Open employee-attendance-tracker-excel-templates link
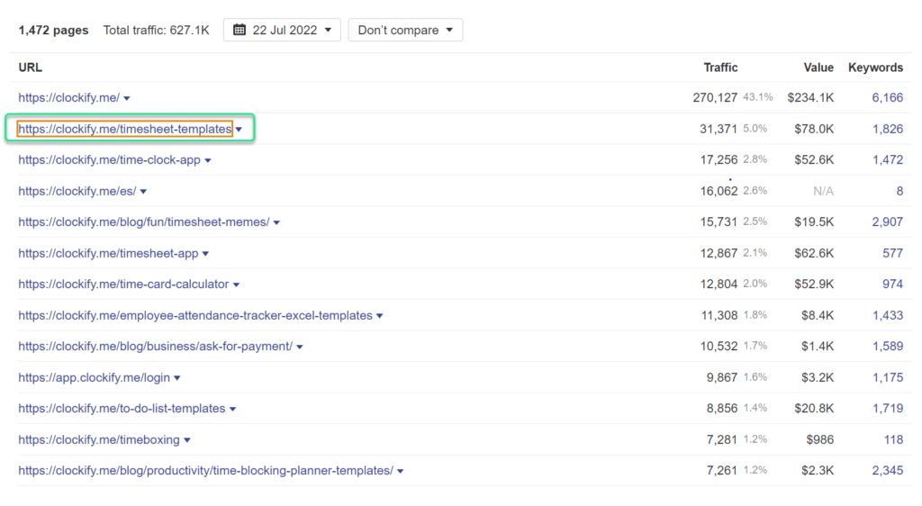Image resolution: width=922 pixels, height=506 pixels. (195, 316)
